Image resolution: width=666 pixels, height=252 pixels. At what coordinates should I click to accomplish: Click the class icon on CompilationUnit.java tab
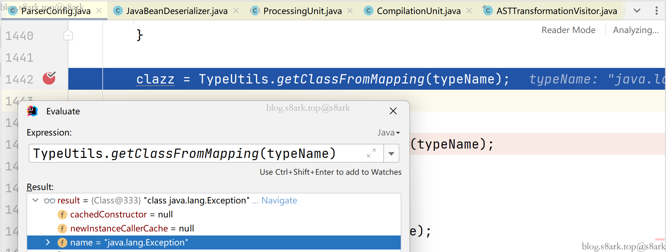(369, 11)
